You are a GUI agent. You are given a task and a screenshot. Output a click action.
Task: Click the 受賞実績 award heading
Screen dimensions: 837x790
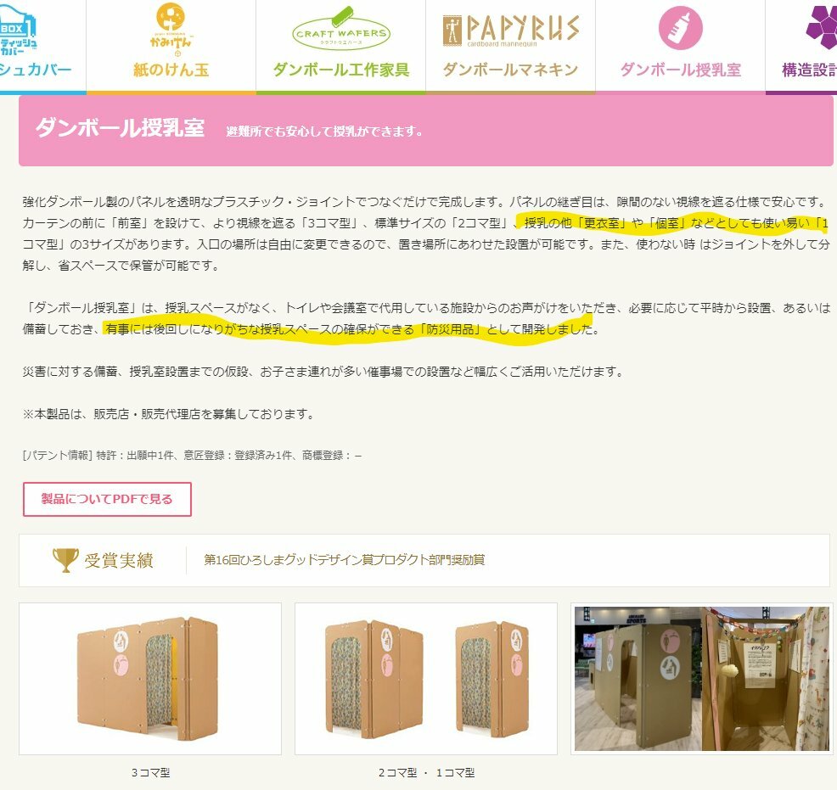tap(119, 560)
